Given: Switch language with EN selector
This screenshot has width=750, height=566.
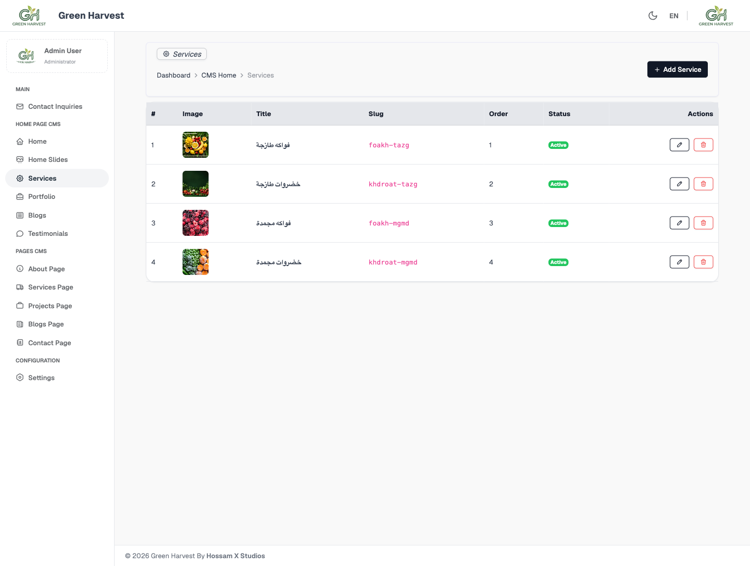Looking at the screenshot, I should tap(674, 16).
